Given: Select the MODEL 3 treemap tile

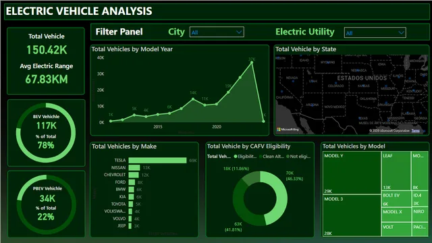Looking at the screenshot, I should pos(352,215).
